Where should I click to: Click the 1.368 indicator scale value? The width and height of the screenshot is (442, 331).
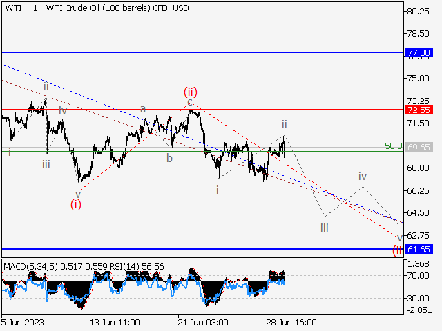coord(419,264)
